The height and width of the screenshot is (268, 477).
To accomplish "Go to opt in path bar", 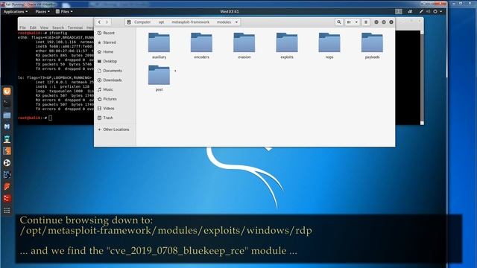I will coord(161,22).
